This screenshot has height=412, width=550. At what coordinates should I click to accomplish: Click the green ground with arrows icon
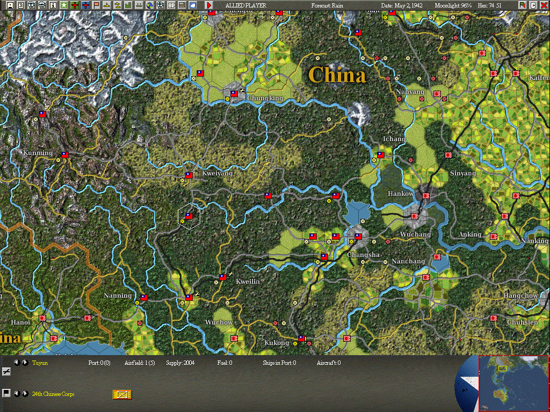point(139,5)
